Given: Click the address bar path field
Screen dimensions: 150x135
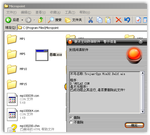Looking at the screenshot, I should click(x=82, y=28).
